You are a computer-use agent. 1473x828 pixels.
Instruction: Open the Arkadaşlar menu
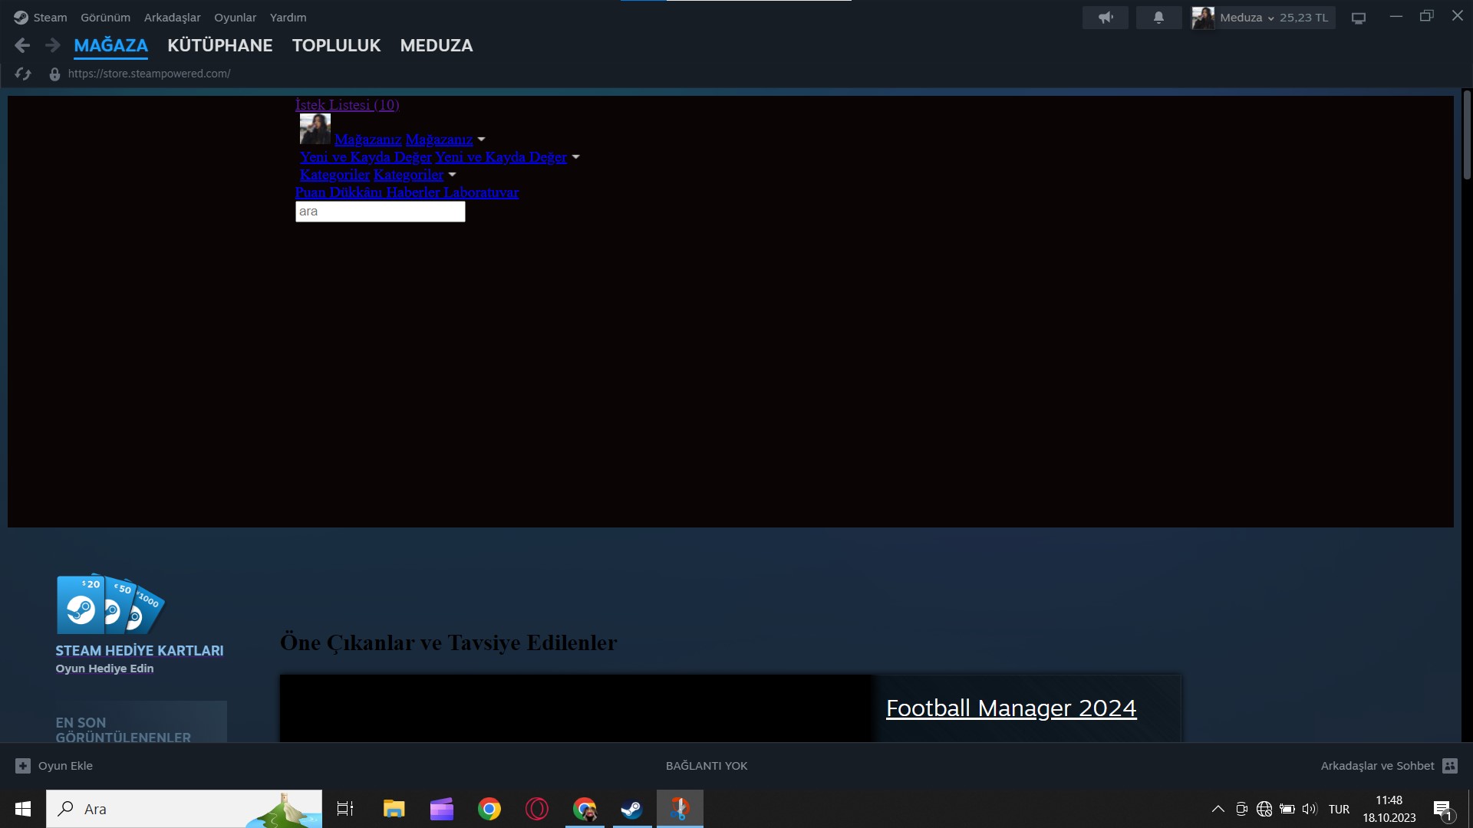pos(172,17)
